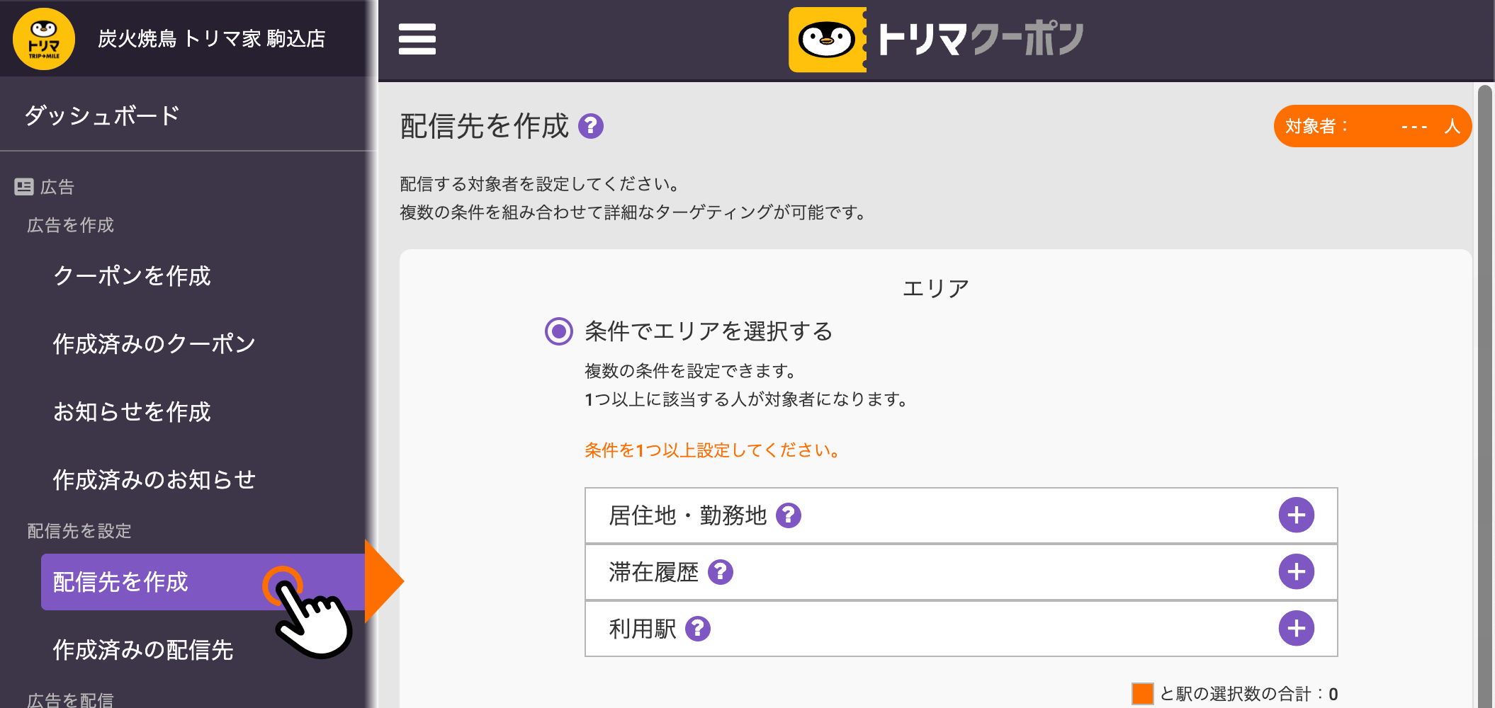
Task: Open 作成済みの配信先 in the sidebar
Action: 143,649
